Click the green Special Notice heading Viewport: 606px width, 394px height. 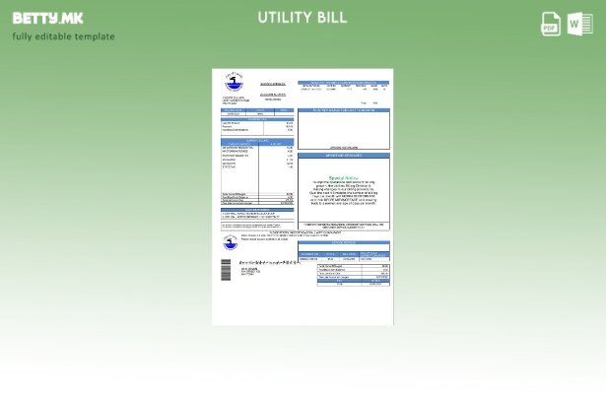(x=343, y=177)
